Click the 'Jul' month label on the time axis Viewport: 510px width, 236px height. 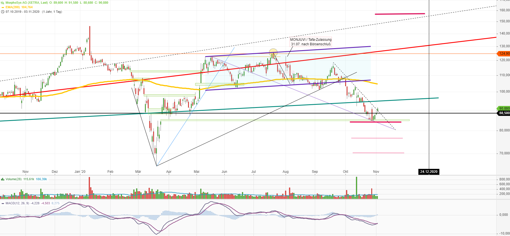click(x=254, y=172)
